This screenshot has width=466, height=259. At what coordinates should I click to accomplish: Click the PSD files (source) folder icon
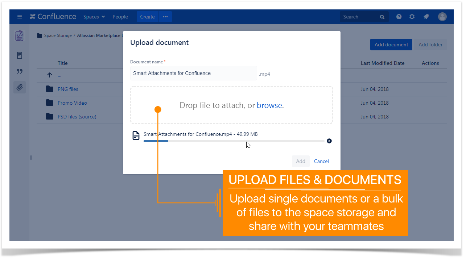(50, 117)
